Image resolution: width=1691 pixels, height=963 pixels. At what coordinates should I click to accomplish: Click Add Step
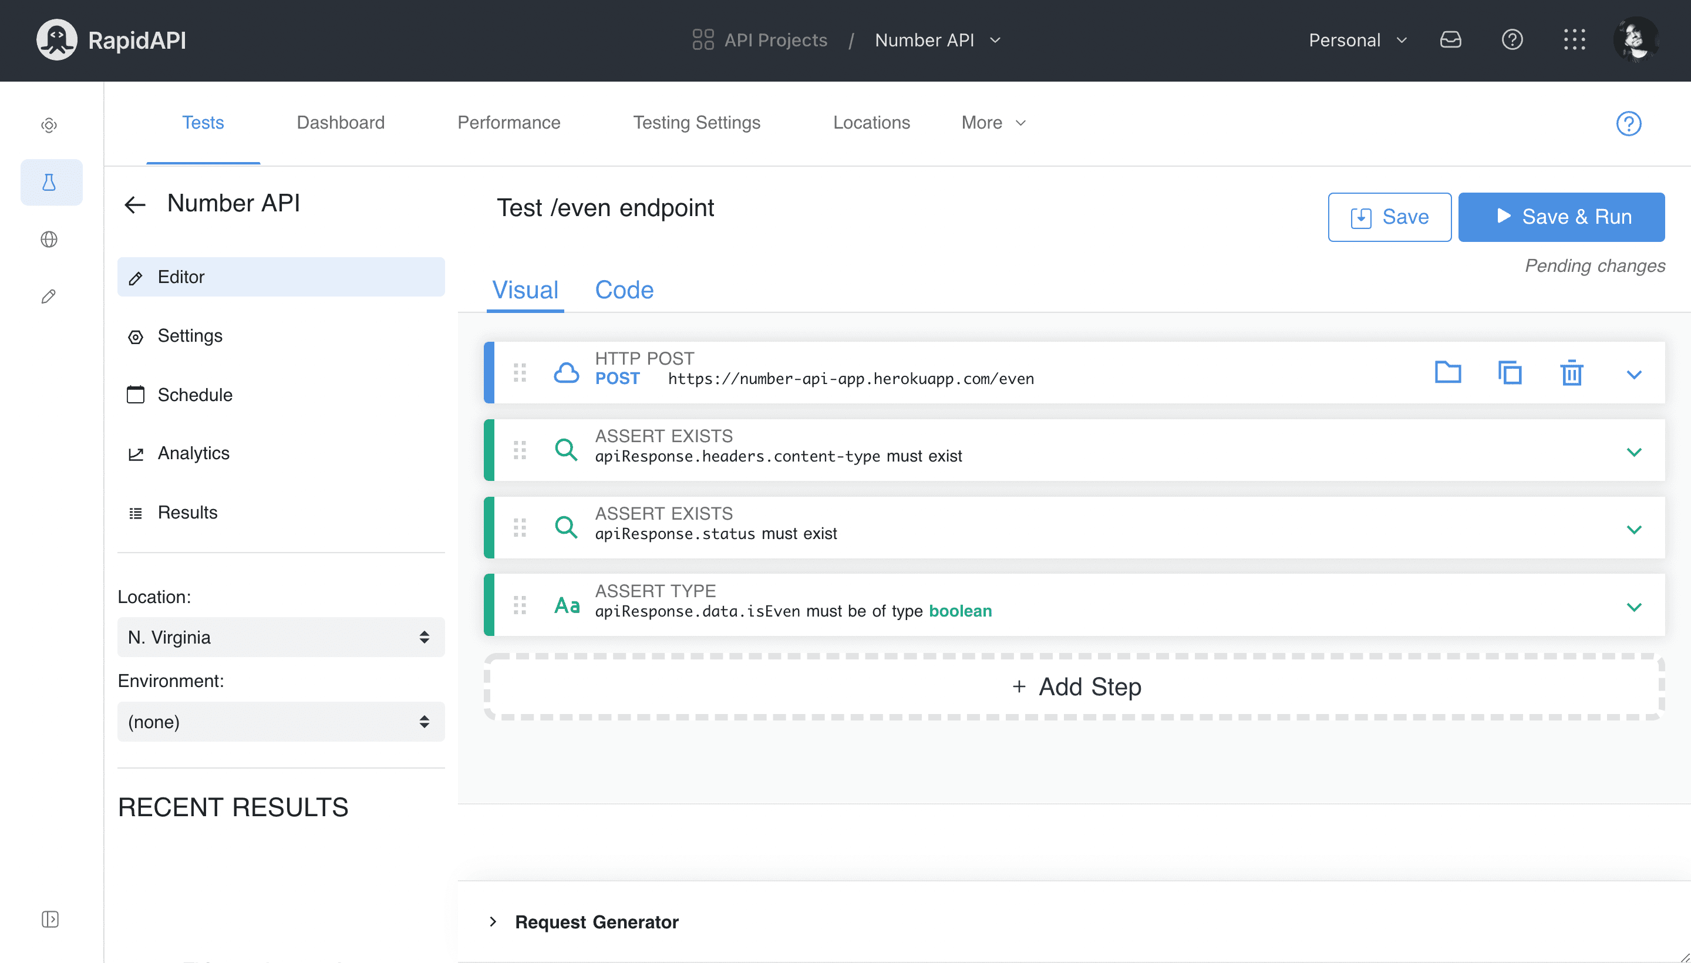[1074, 686]
